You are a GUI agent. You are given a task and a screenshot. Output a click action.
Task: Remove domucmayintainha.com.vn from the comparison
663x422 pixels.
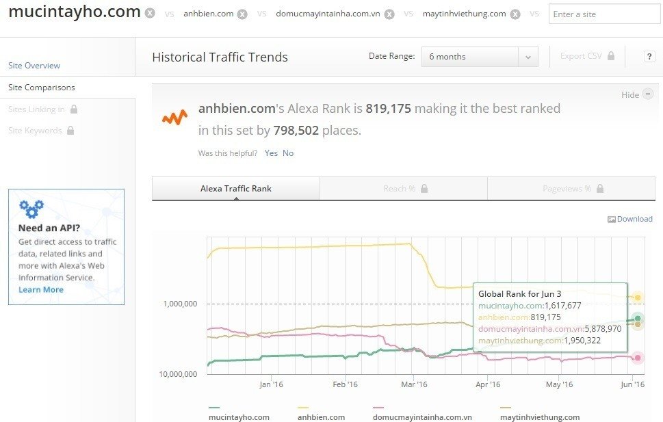[x=389, y=14]
